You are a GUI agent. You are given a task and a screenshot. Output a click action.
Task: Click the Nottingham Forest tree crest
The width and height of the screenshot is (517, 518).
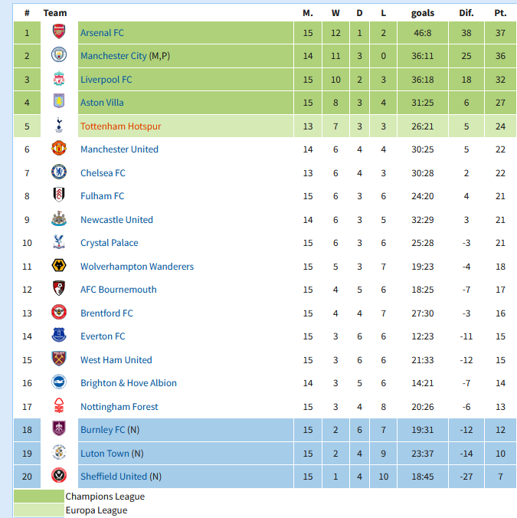pos(59,405)
